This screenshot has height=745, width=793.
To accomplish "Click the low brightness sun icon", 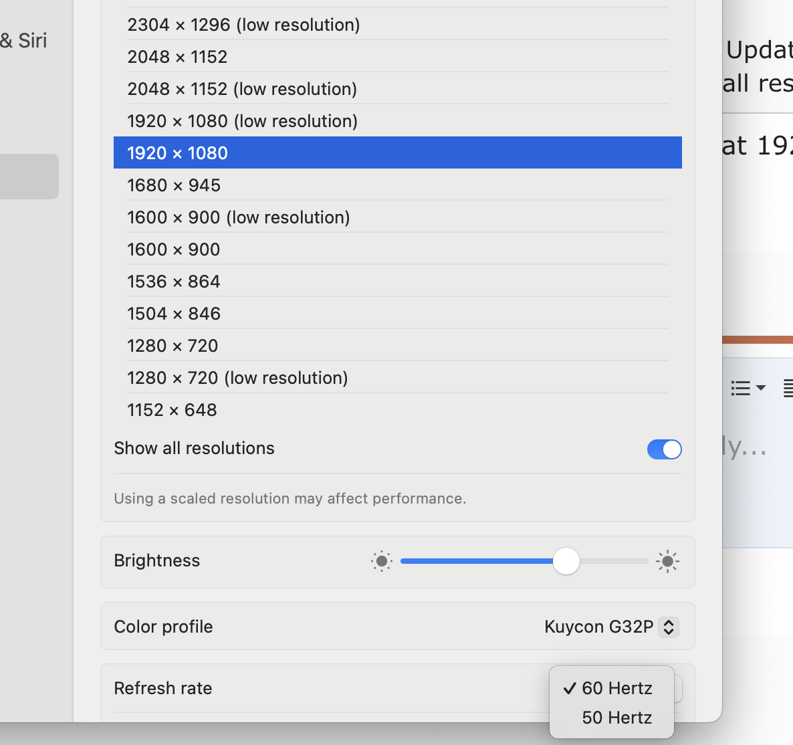I will (x=382, y=561).
